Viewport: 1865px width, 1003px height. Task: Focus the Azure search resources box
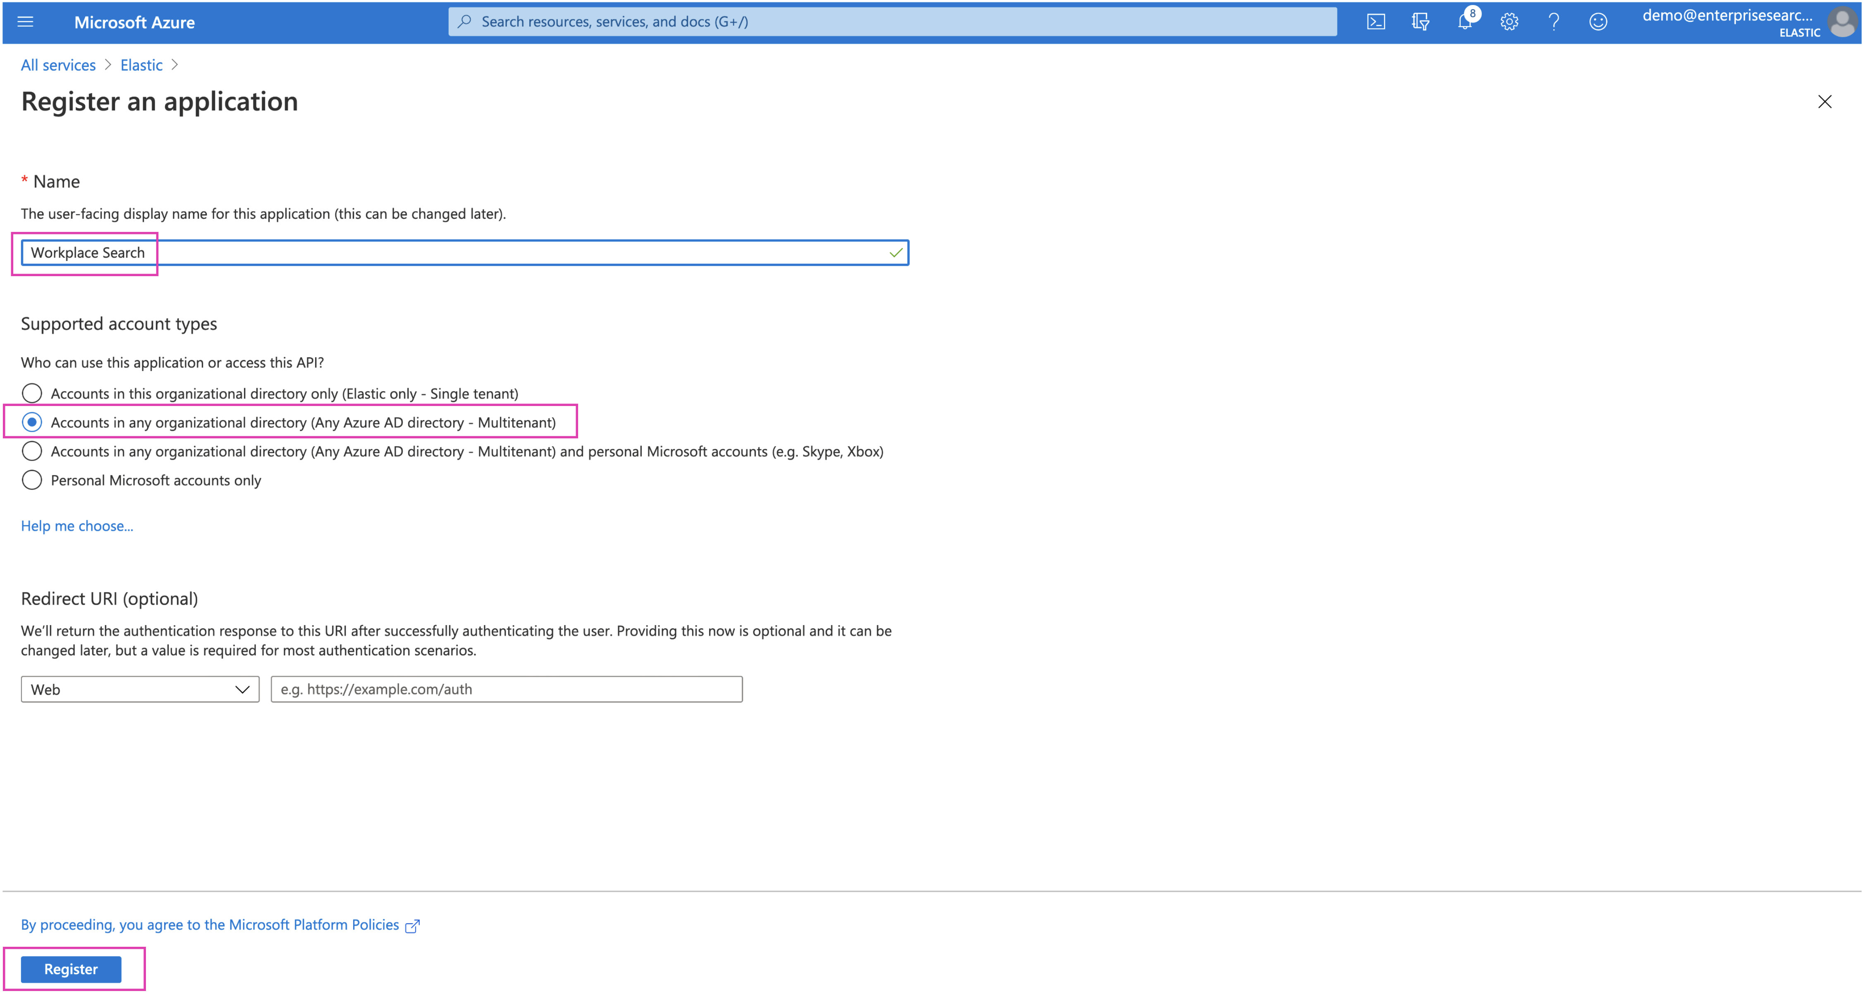[x=892, y=22]
